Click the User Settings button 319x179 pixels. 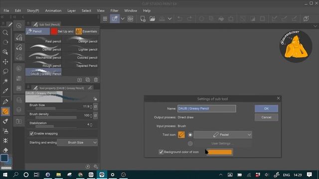pos(223,144)
